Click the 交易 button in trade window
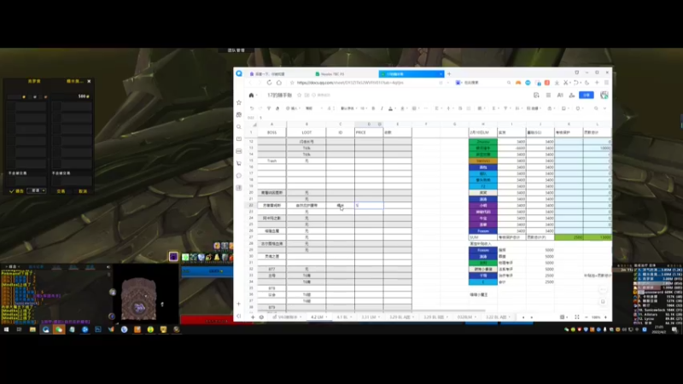 61,191
